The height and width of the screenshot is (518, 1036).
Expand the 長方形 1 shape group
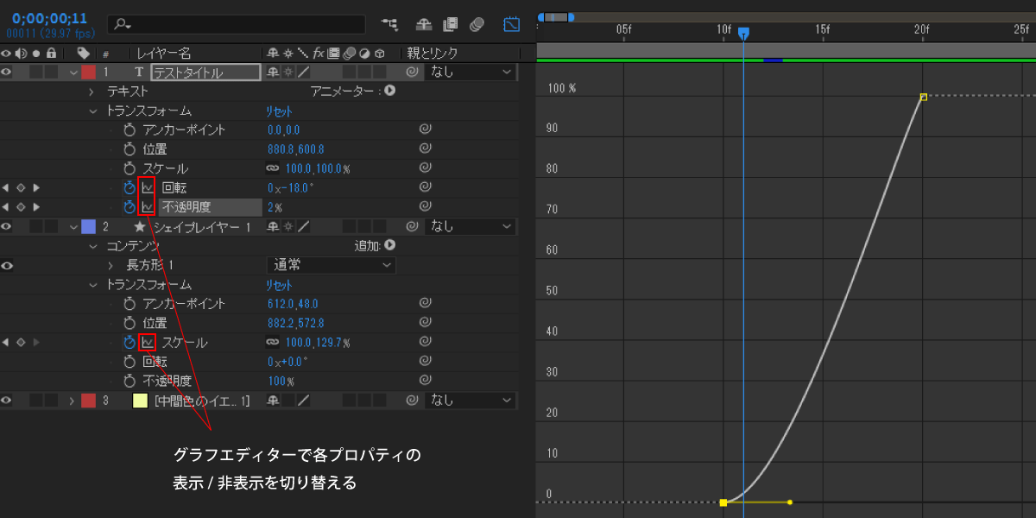tap(111, 265)
